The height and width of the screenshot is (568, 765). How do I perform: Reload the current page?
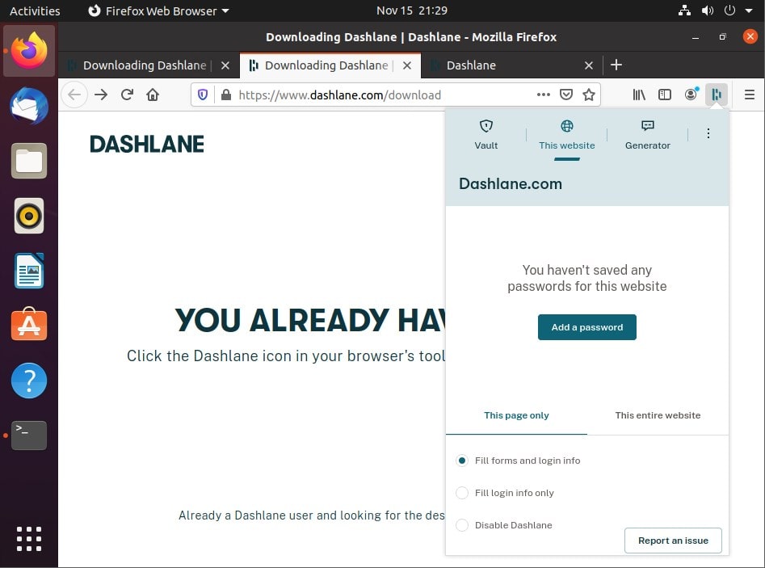[x=127, y=95]
